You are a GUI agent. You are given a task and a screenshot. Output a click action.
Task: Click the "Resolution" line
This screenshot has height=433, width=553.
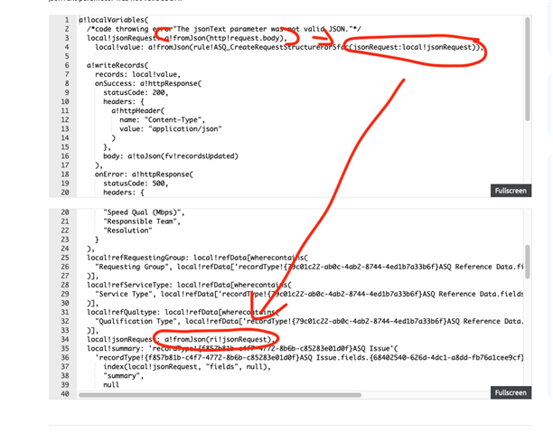(x=127, y=231)
